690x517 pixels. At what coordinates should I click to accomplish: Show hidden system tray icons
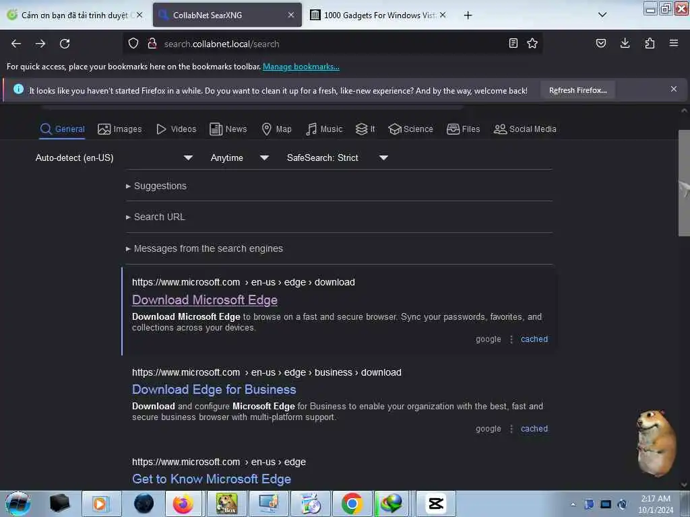point(573,504)
